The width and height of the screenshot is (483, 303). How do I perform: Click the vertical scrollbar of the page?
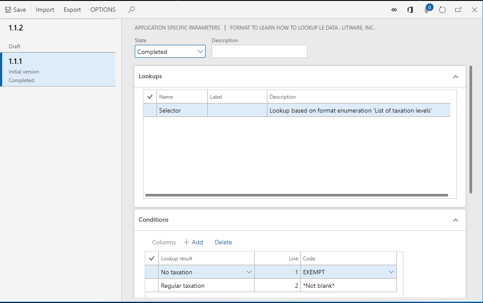click(471, 130)
